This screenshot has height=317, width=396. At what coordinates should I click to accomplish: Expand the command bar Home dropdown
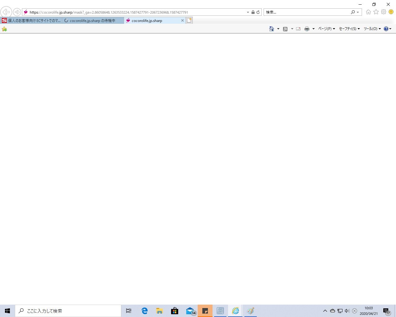point(278,29)
